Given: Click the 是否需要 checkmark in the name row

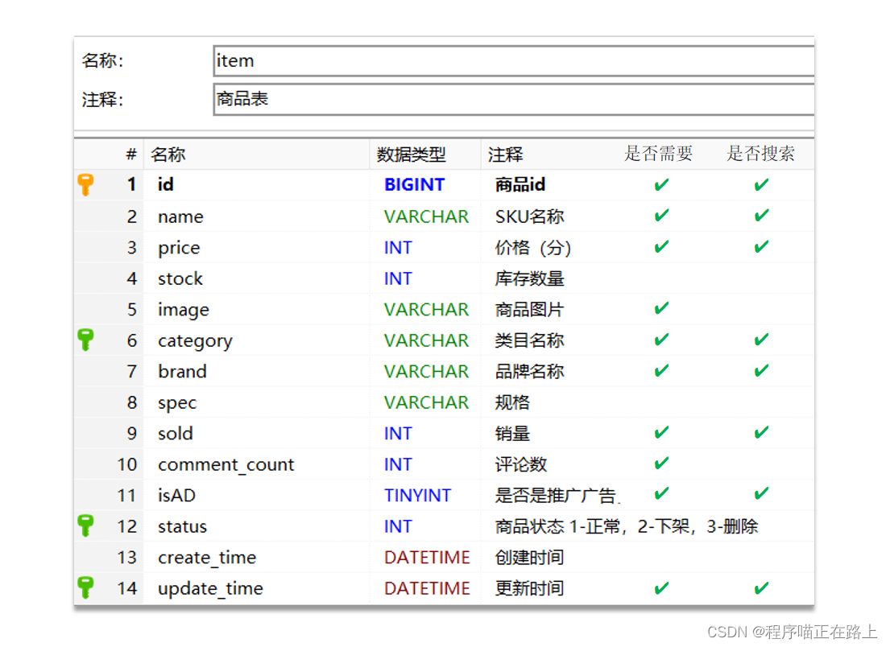Looking at the screenshot, I should tap(661, 216).
